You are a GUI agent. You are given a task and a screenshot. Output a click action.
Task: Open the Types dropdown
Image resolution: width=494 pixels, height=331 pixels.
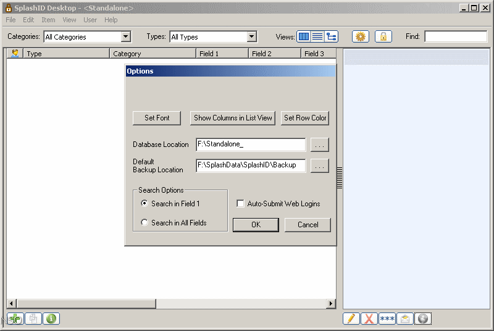coord(251,36)
